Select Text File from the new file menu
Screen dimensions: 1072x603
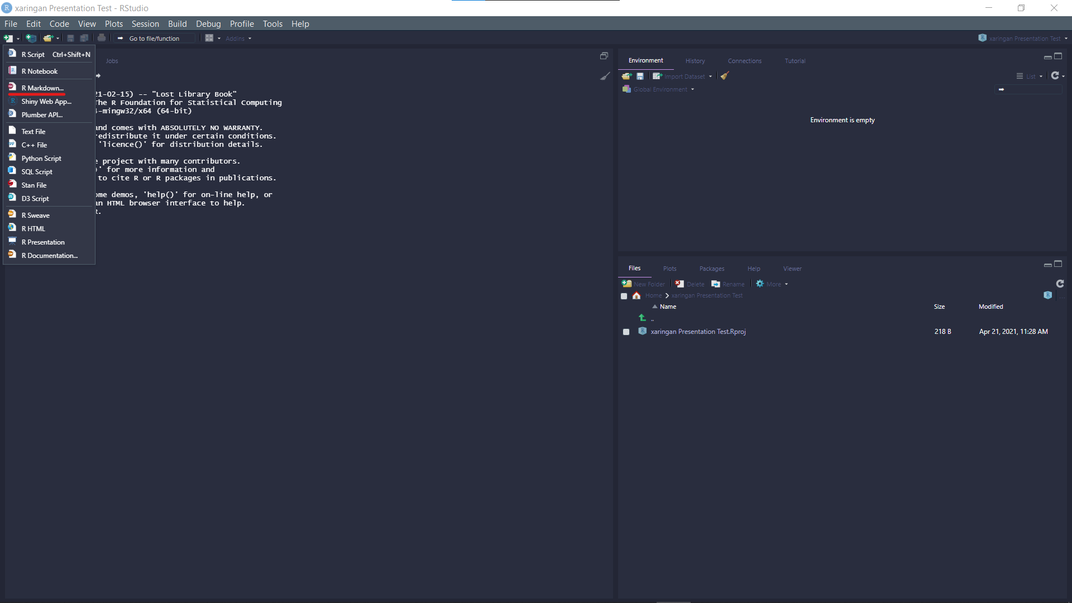tap(49, 131)
